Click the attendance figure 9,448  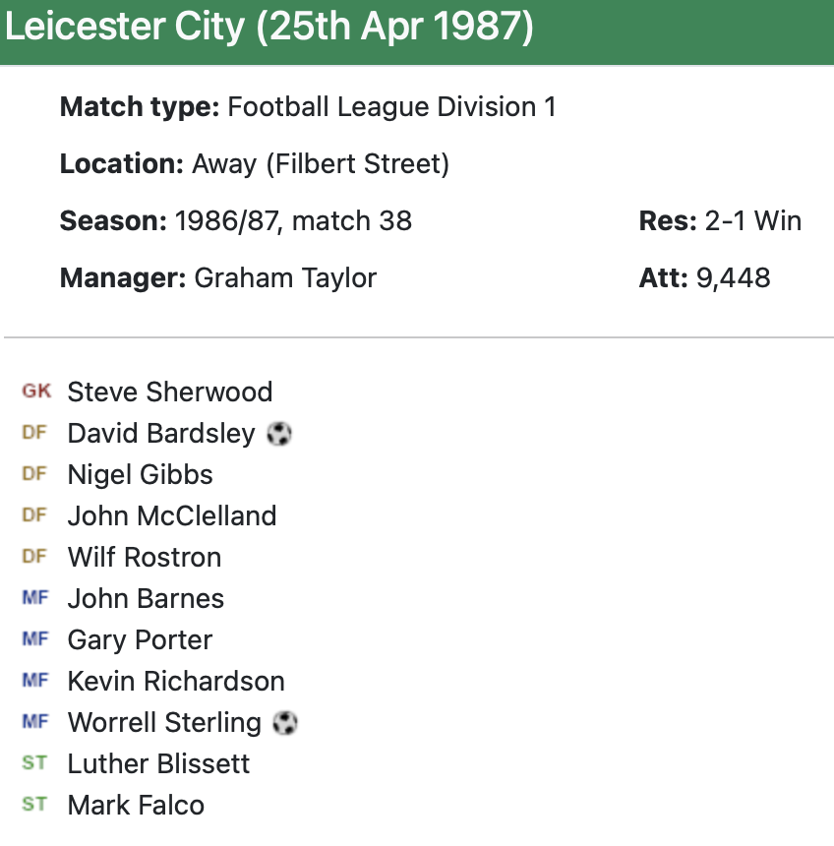coord(733,277)
